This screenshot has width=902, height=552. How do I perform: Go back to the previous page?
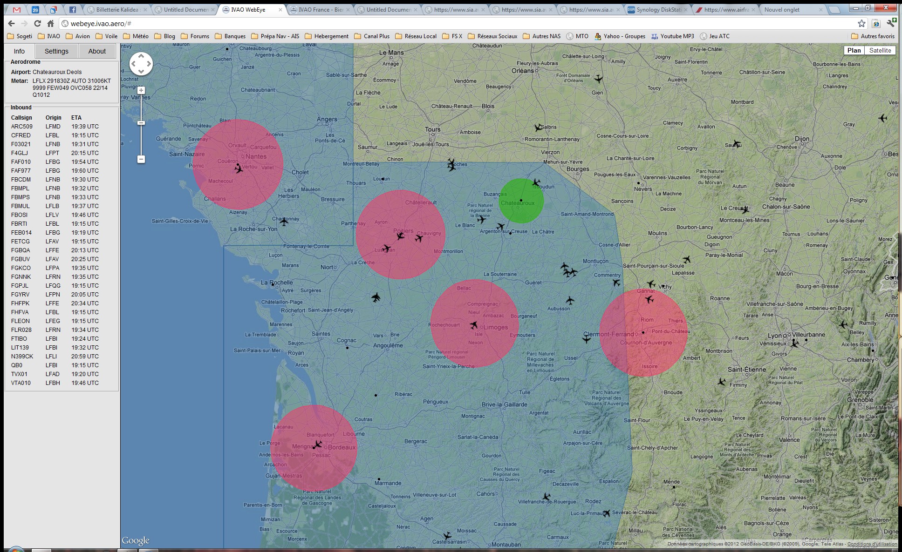(11, 23)
